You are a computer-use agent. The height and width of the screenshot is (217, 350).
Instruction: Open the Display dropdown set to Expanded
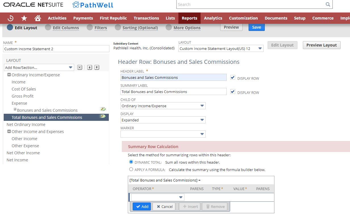point(202,120)
